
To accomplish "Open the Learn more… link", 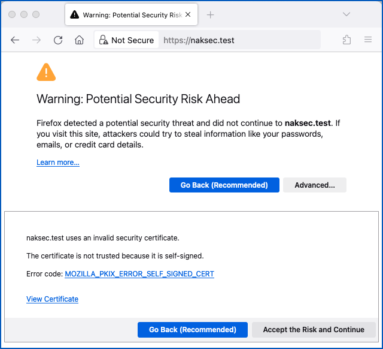I will pyautogui.click(x=58, y=163).
